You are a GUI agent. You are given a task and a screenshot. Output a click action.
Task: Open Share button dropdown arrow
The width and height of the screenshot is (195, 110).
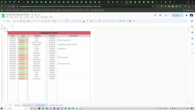[x=182, y=16]
